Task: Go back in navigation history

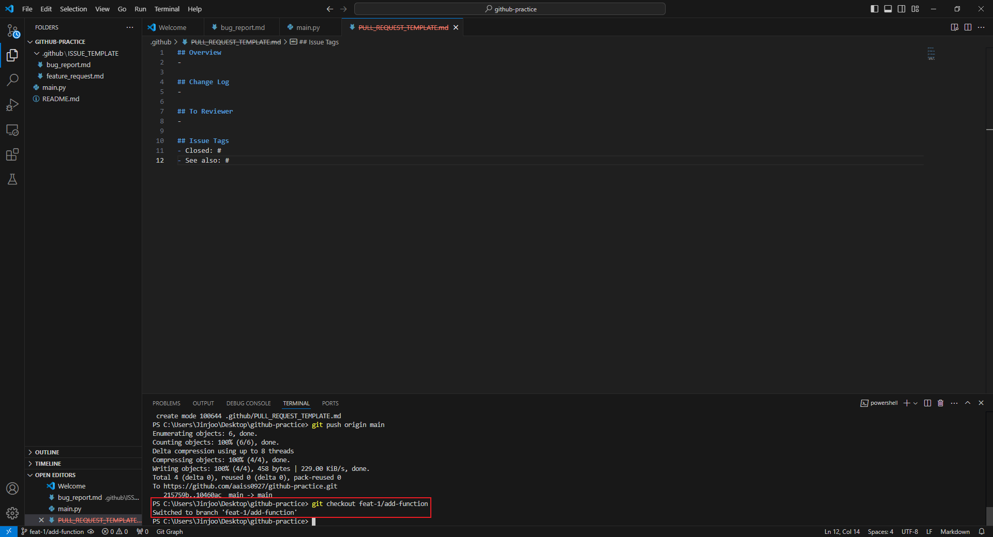Action: [329, 9]
